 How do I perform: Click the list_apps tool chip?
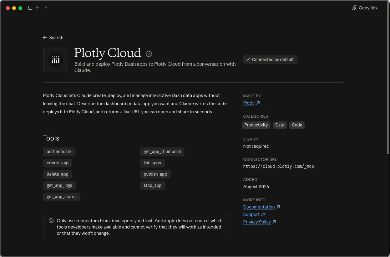tap(152, 163)
